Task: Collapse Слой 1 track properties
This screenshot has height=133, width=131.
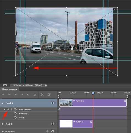Action: click(x=3, y=103)
